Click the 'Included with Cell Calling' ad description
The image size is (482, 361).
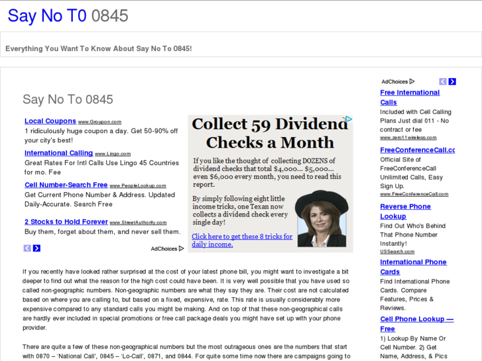[x=416, y=121]
